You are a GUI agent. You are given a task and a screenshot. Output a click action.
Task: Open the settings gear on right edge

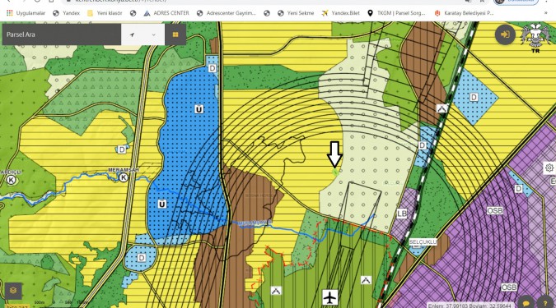(549, 168)
